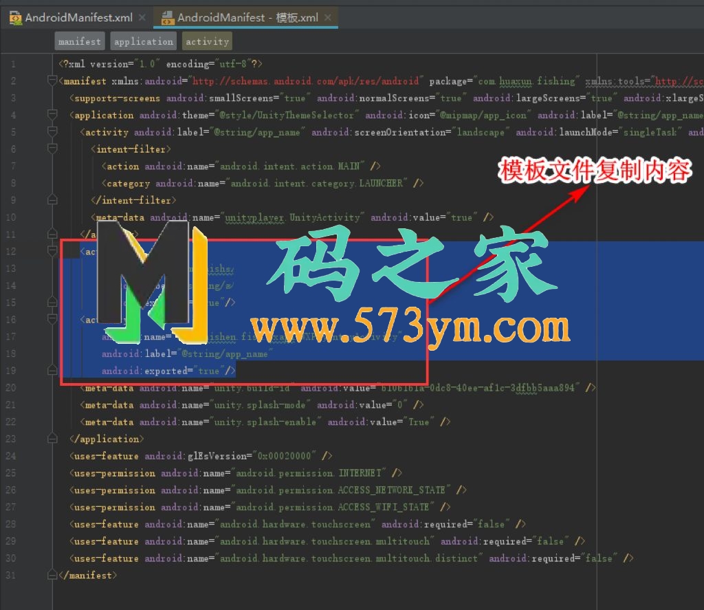Click line number 25 in the gutter

point(10,473)
